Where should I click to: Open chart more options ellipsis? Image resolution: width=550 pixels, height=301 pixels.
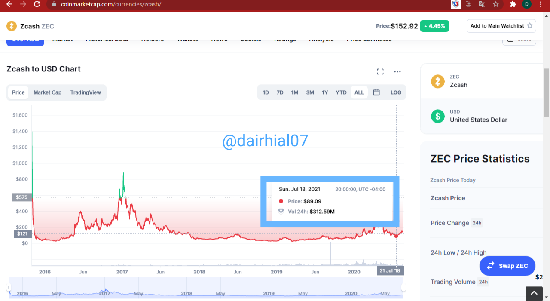(397, 71)
